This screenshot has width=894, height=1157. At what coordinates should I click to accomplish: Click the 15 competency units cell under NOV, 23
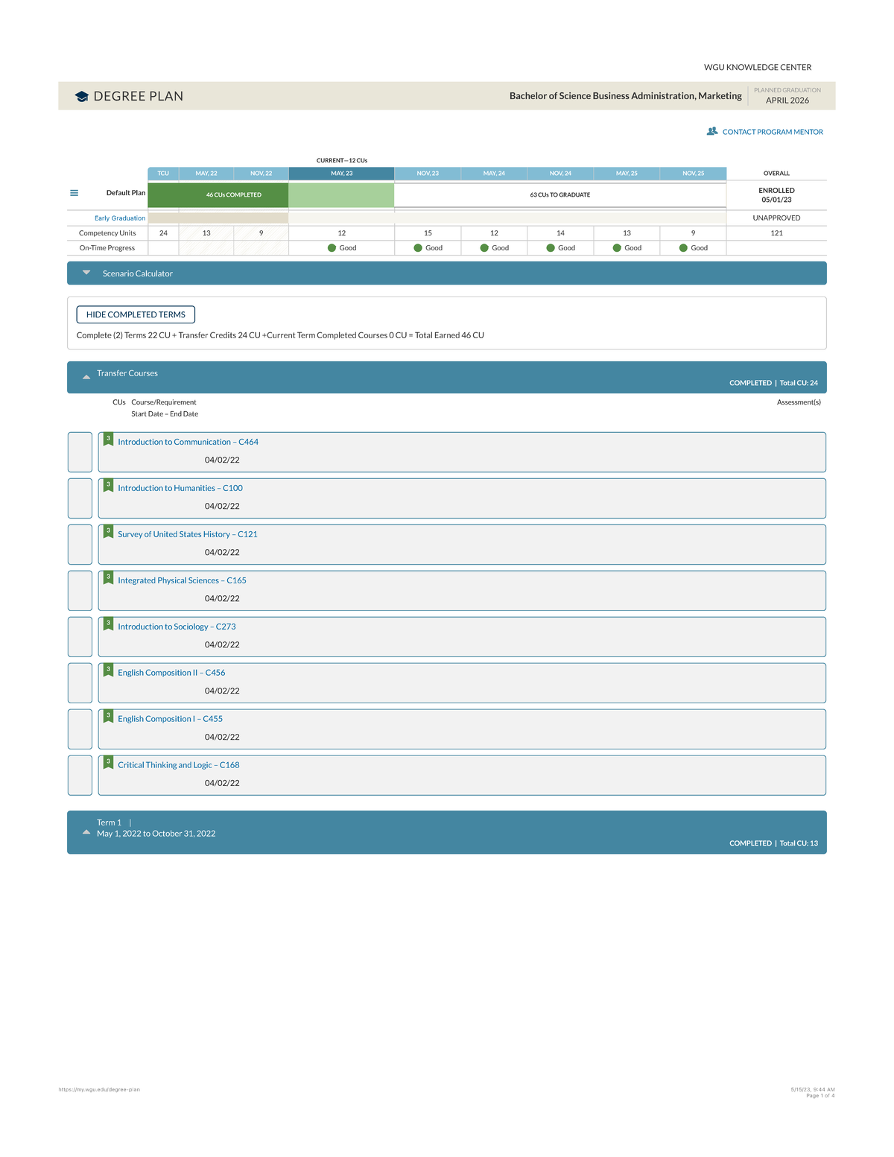point(428,233)
